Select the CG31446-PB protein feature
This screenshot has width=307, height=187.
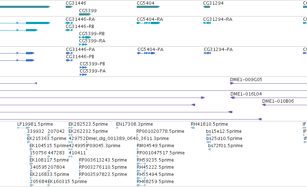[70, 60]
